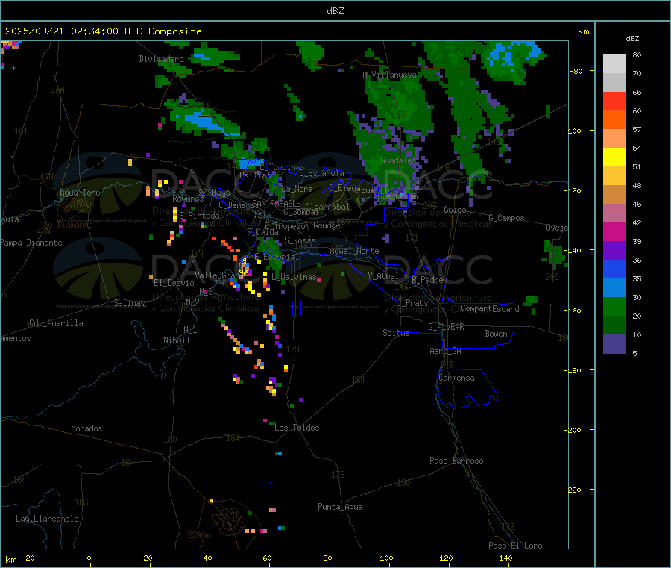Click the Cda_Amarilla label

pyautogui.click(x=56, y=323)
